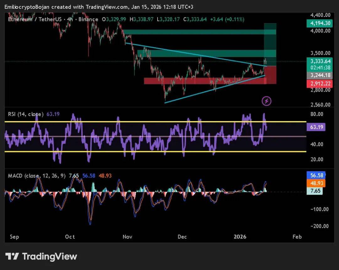Select the red 2,912.22 stop price label
This screenshot has width=339, height=270.
pos(318,83)
